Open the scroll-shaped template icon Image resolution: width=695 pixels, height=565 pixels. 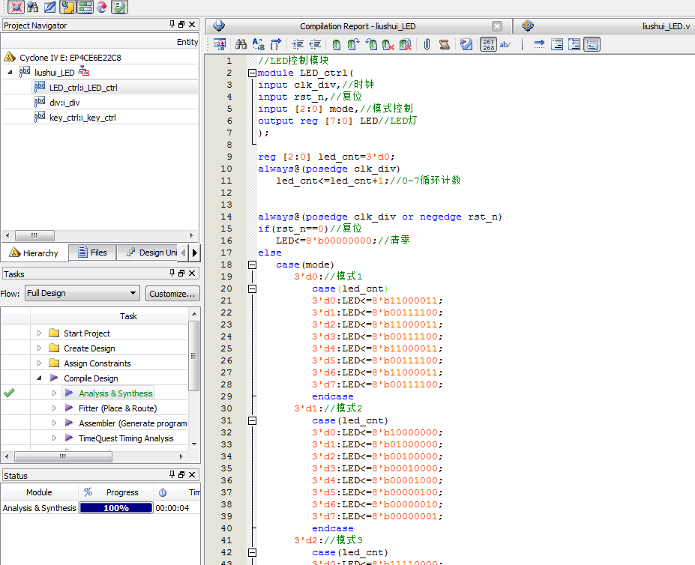click(444, 44)
